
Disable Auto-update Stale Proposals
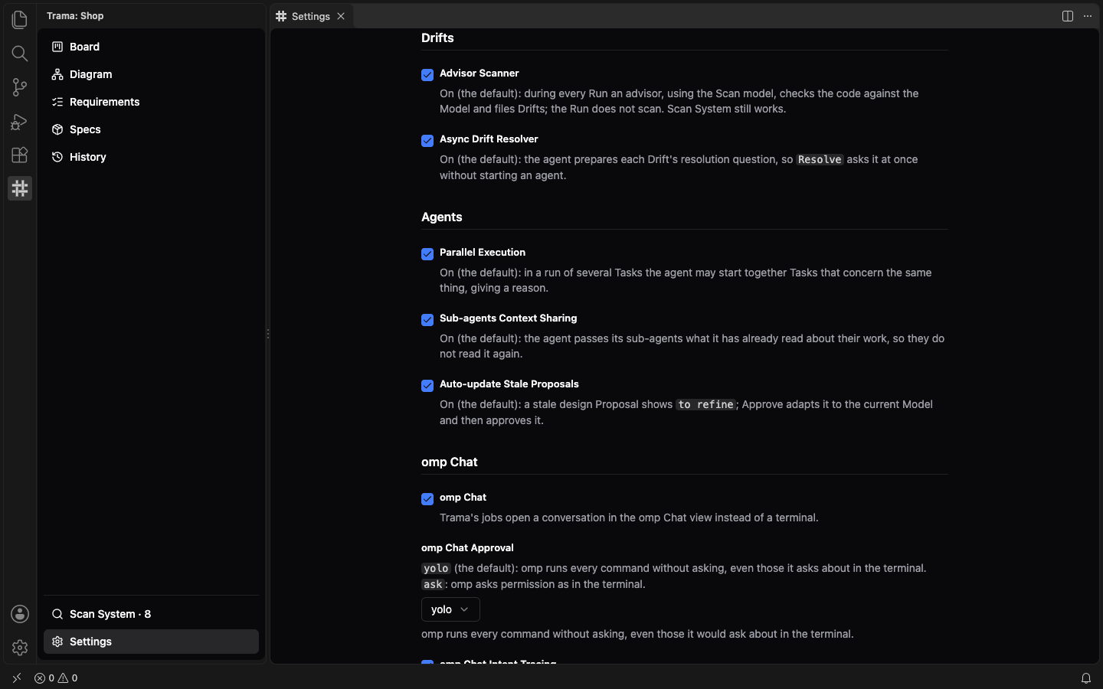(427, 386)
